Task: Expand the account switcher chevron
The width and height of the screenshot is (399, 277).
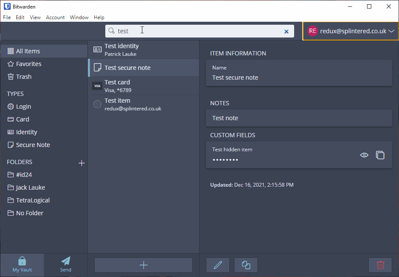Action: 391,31
